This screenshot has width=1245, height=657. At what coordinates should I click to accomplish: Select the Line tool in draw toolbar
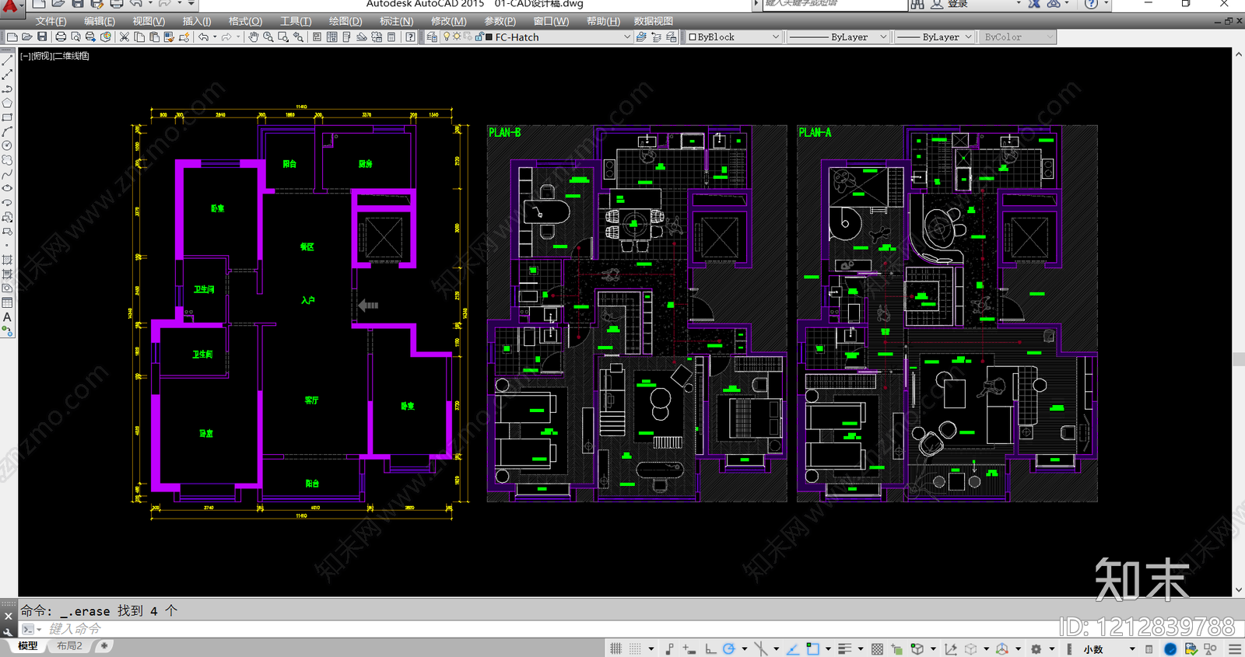7,60
